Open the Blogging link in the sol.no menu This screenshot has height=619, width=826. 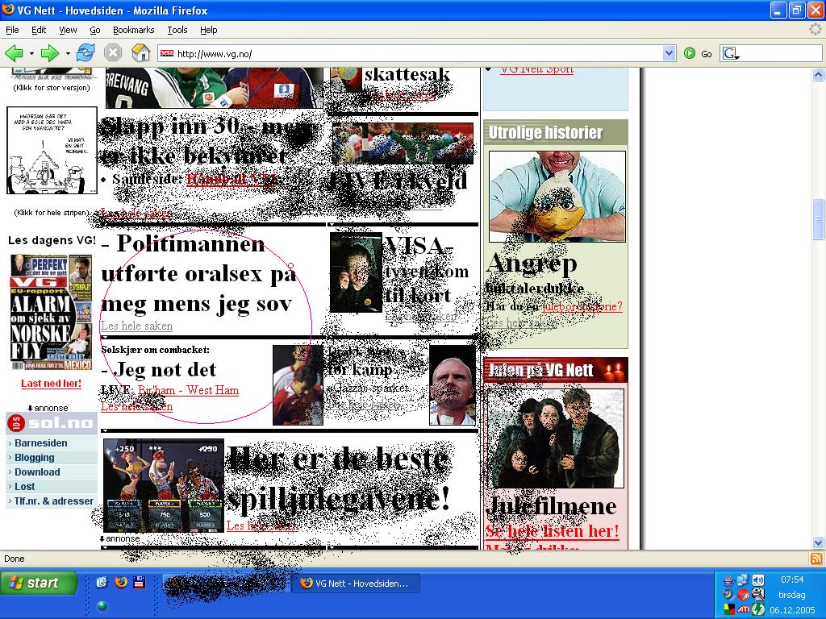(34, 458)
